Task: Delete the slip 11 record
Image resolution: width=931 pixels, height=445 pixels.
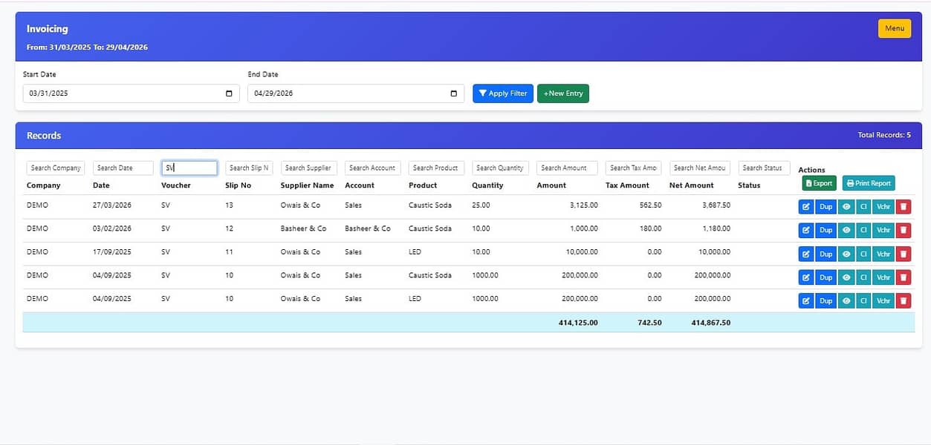Action: tap(903, 254)
